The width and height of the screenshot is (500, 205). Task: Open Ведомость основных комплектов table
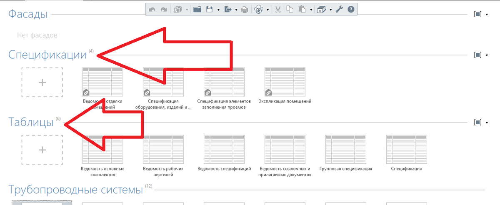tap(103, 150)
